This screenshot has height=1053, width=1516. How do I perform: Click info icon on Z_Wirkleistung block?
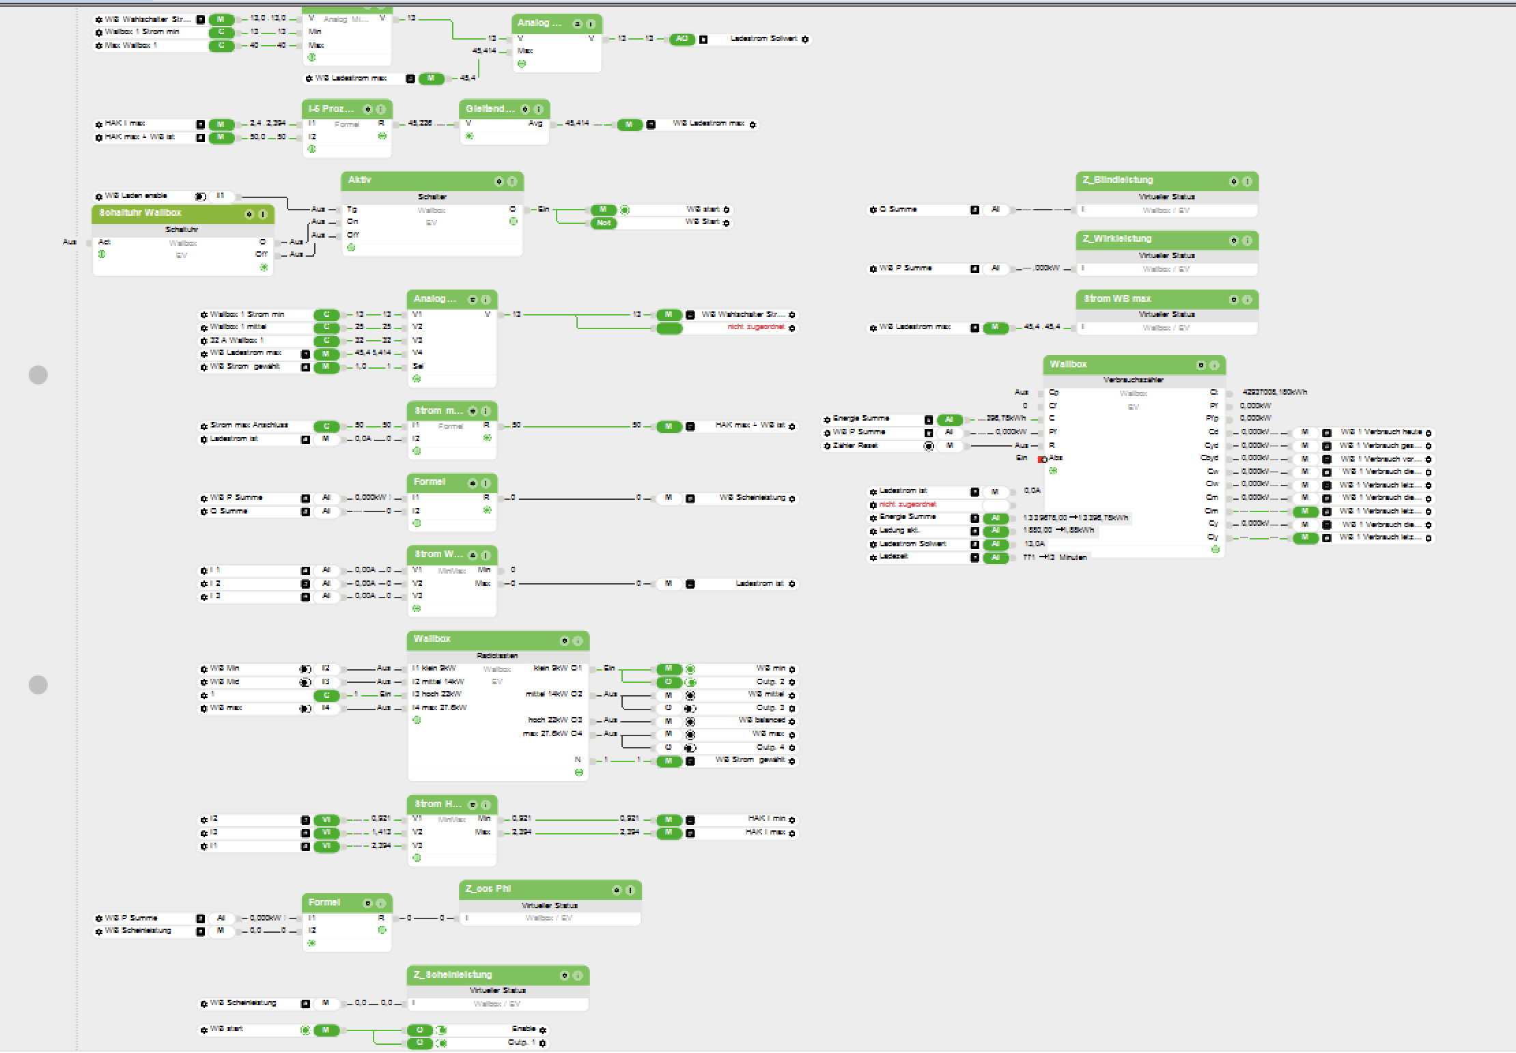click(x=1247, y=240)
